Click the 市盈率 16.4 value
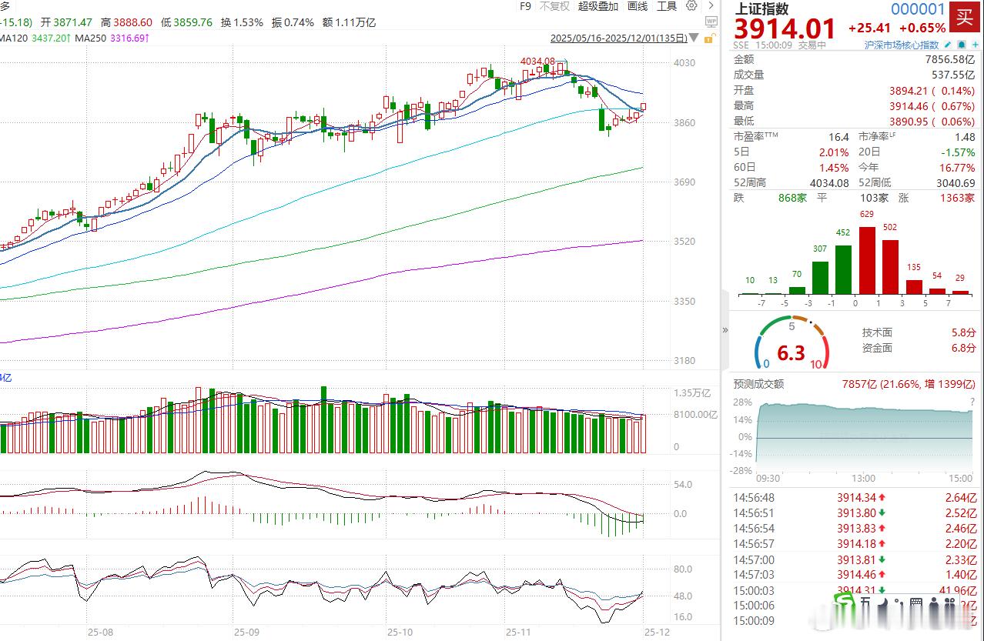984x641 pixels. (838, 137)
